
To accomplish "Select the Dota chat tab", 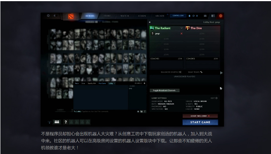I will [83, 83].
